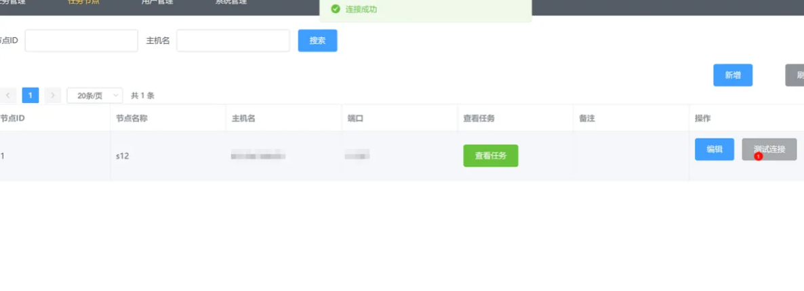Go to next page arrow

pos(53,95)
